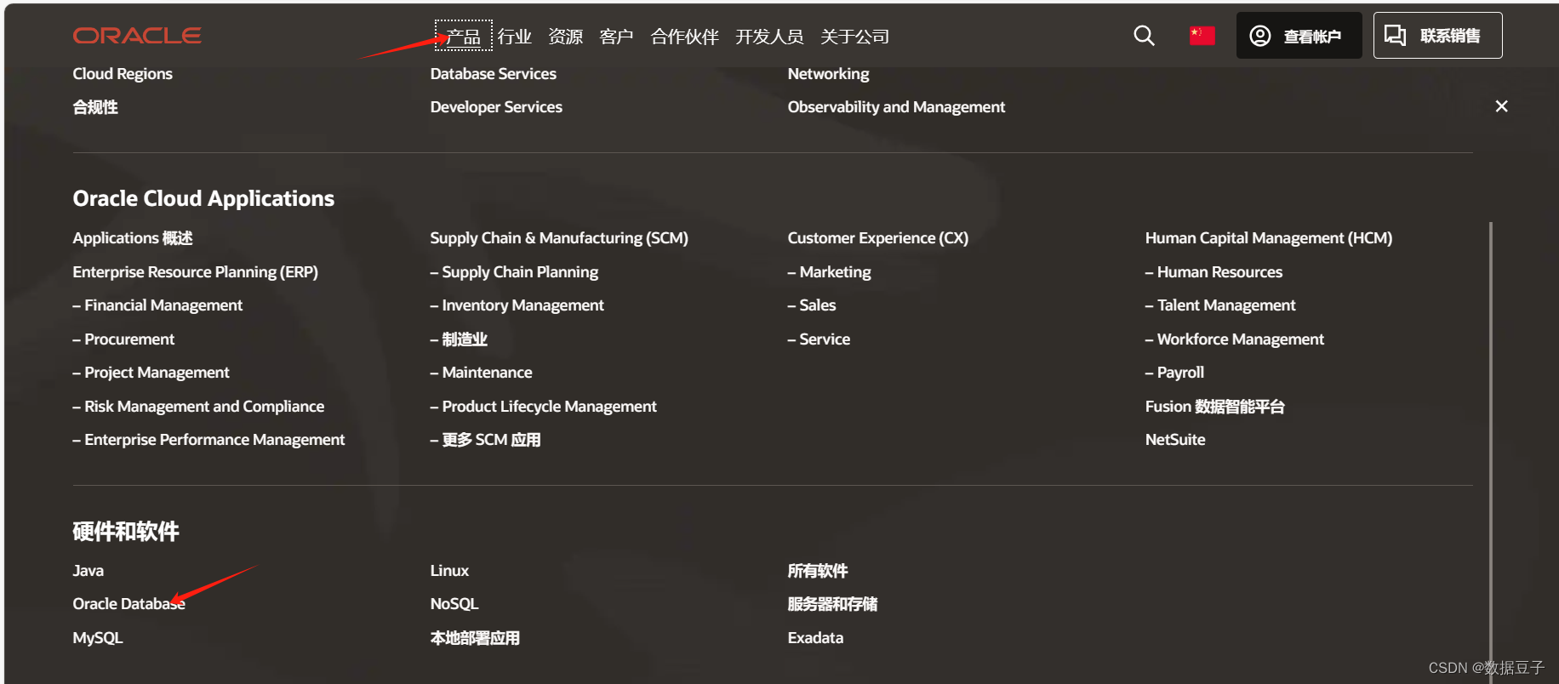Screen dimensions: 1559x684
Task: Select Marketing link
Action: pos(830,272)
